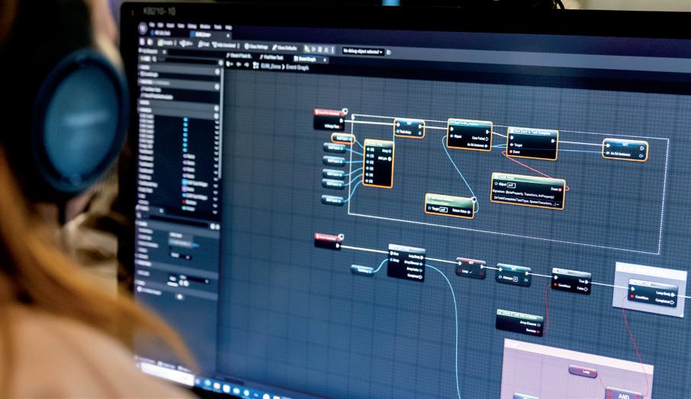Select the AND node at bottom right
The width and height of the screenshot is (691, 399).
624,394
